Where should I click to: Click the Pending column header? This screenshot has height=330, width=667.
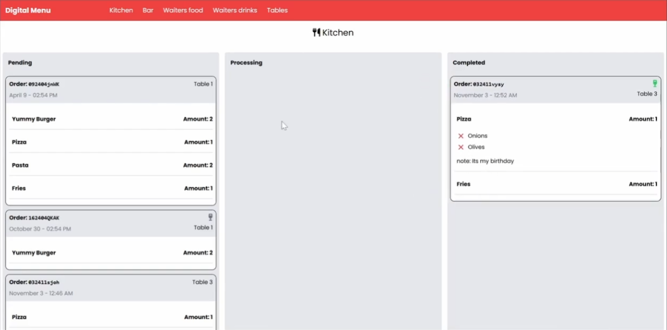pyautogui.click(x=20, y=62)
